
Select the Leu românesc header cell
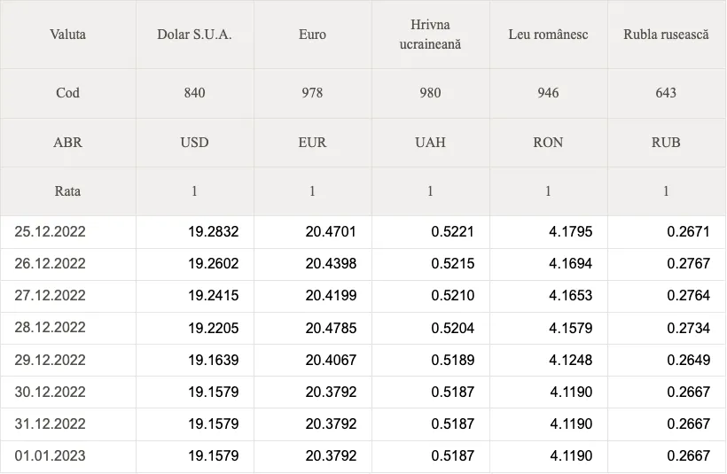(549, 35)
